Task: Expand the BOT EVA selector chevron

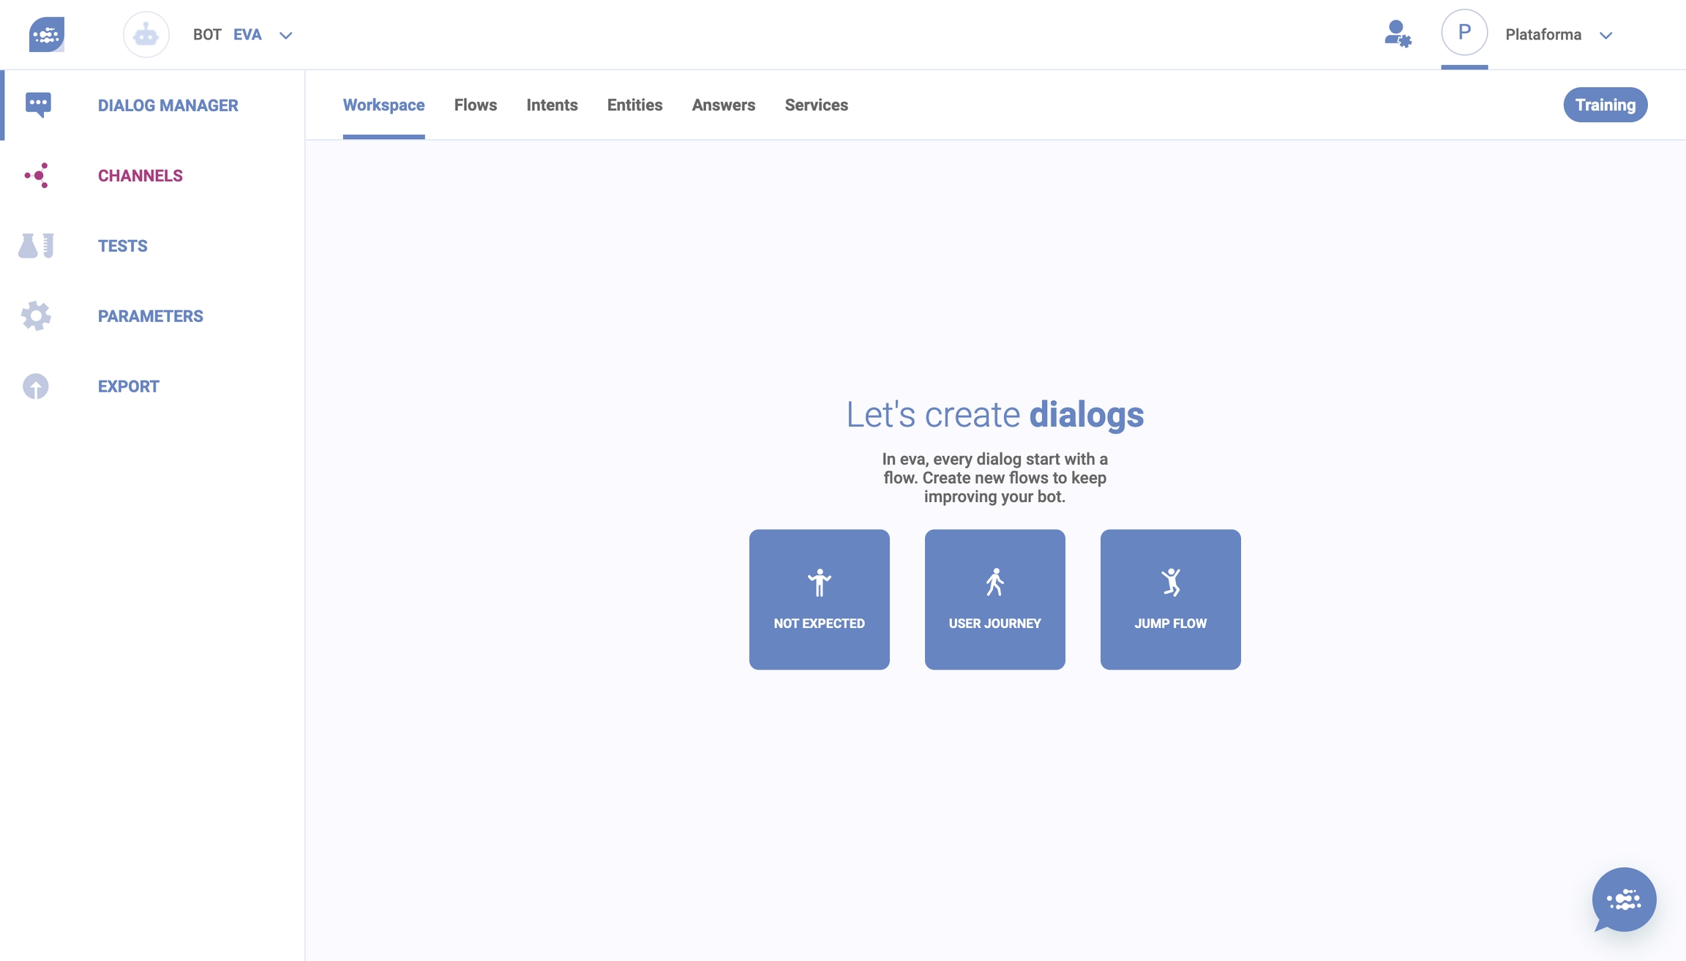Action: point(286,35)
